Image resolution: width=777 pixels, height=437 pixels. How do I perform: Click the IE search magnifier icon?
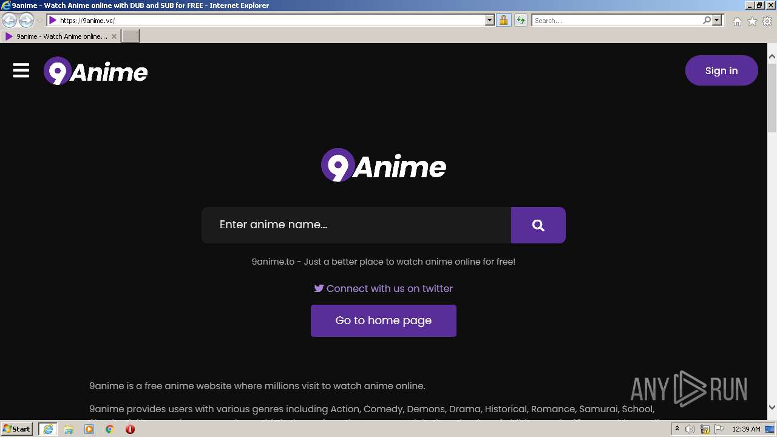coord(707,20)
